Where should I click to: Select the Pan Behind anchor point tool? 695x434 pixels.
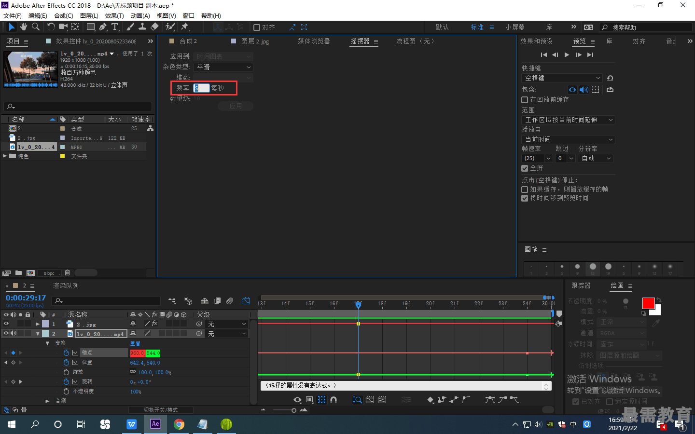click(76, 27)
